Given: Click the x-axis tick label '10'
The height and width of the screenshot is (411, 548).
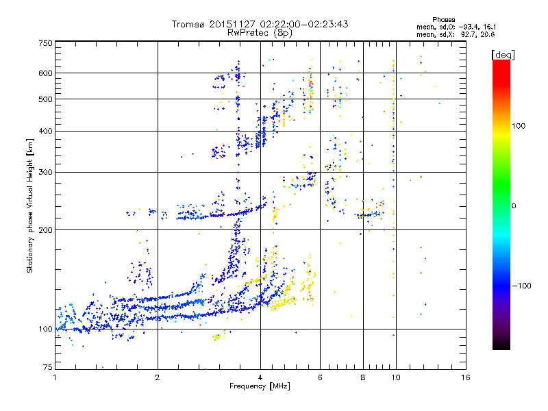Looking at the screenshot, I should [396, 377].
